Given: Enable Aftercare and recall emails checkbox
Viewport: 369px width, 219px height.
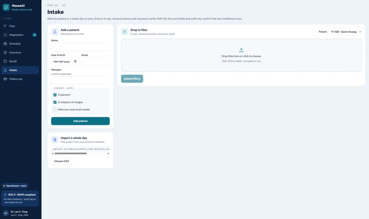Looking at the screenshot, I should 55,109.
